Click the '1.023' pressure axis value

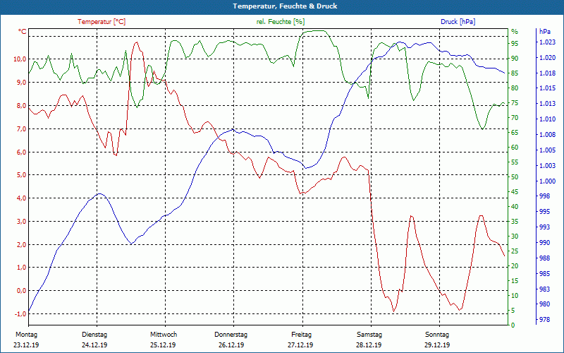[x=547, y=42]
